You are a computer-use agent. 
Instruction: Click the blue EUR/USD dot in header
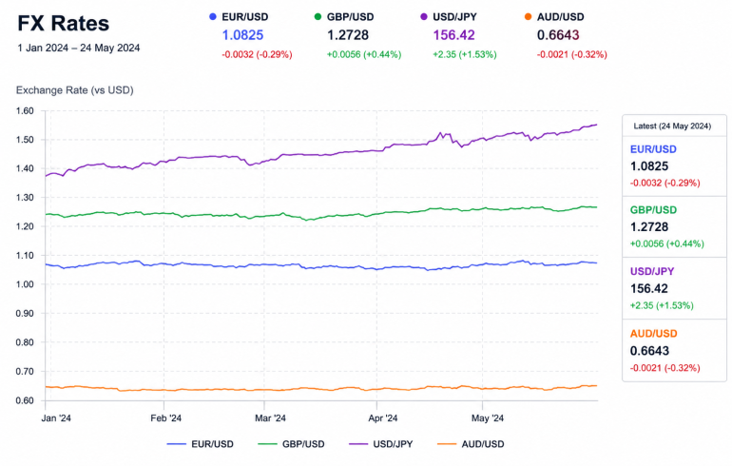(x=213, y=17)
